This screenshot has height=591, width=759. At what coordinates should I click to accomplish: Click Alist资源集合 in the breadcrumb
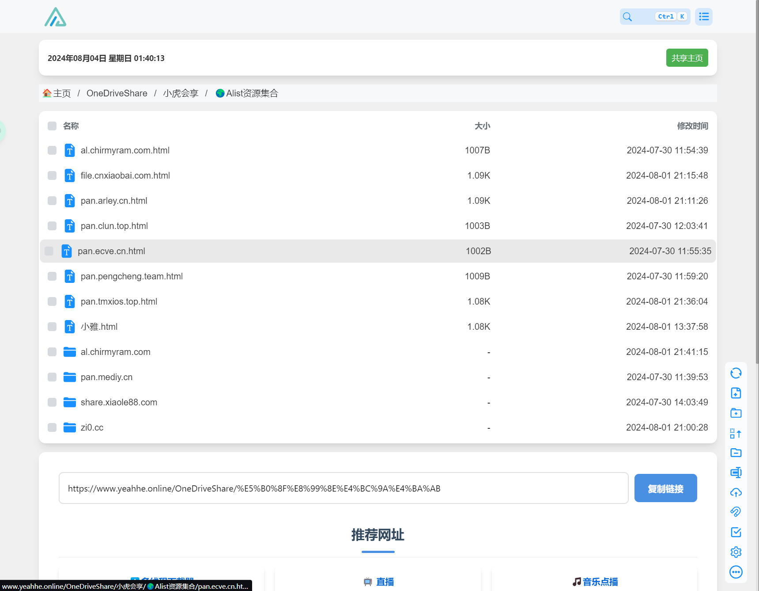click(247, 93)
